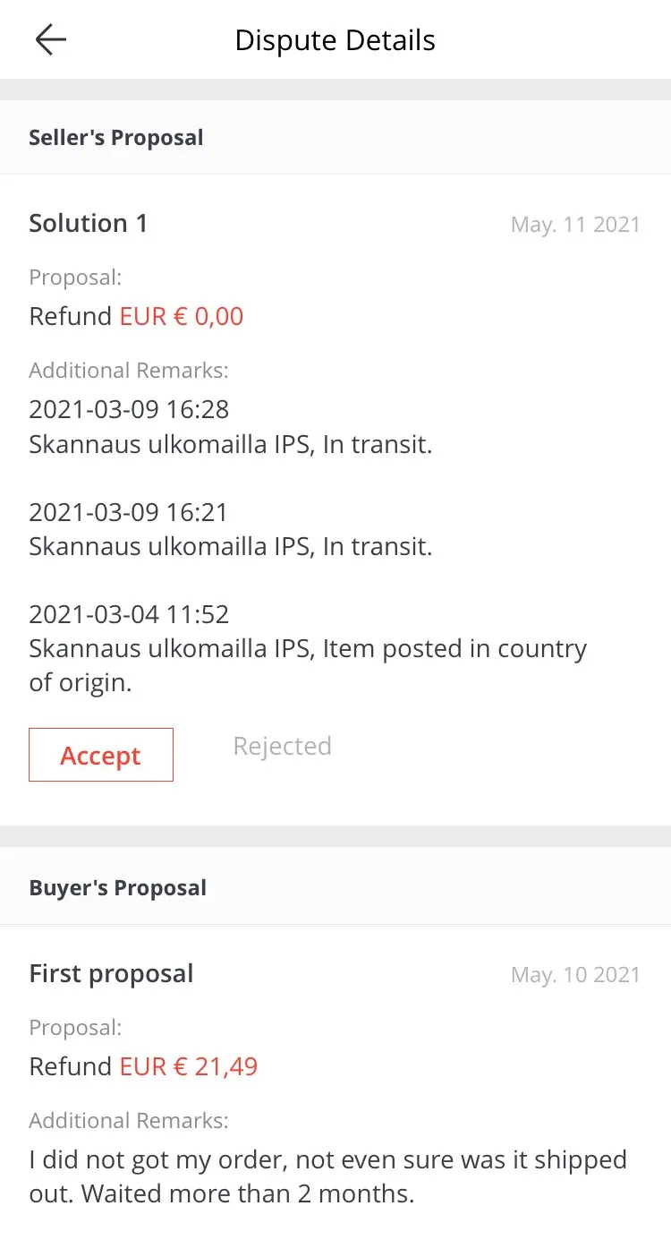The image size is (671, 1240).
Task: Tap the seller's Additional Remarks label
Action: (129, 370)
